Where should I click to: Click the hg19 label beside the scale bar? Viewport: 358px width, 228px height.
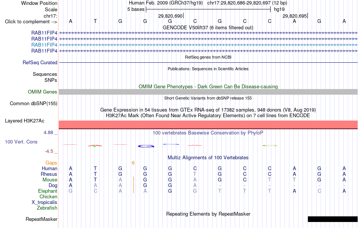pyautogui.click(x=279, y=9)
